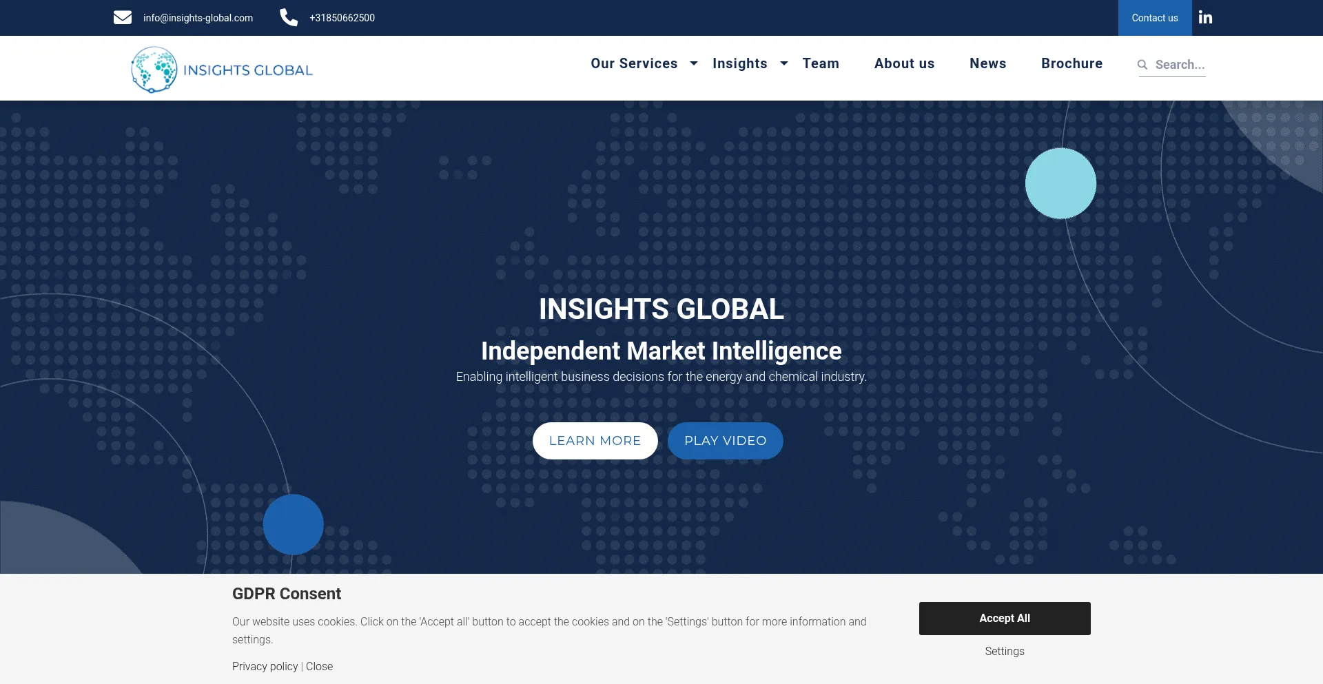Accept all cookies in GDPR banner
1323x684 pixels.
coord(1004,619)
